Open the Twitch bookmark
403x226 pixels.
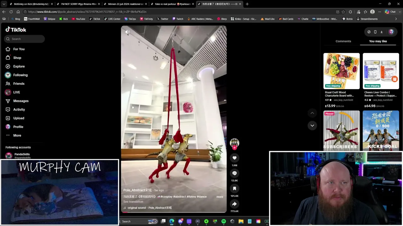click(x=178, y=19)
